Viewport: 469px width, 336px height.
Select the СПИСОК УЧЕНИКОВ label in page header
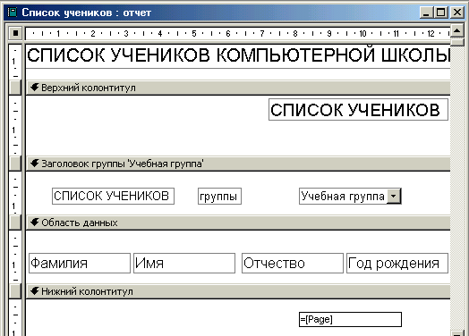(x=358, y=110)
